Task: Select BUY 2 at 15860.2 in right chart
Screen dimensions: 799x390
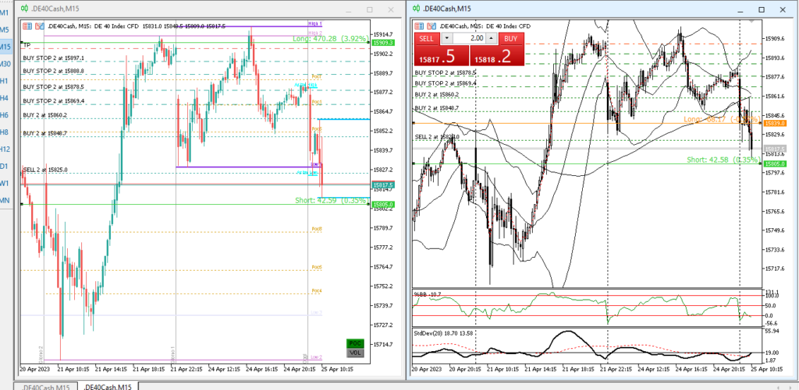Action: [437, 94]
